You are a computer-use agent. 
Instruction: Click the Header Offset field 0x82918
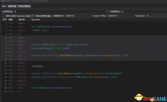(121, 16)
